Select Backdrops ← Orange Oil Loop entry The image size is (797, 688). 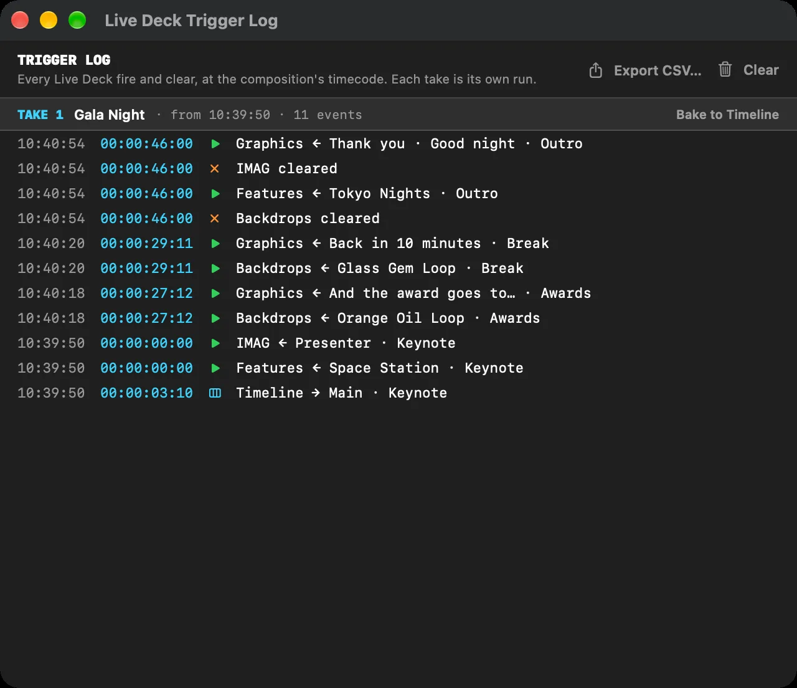(388, 318)
